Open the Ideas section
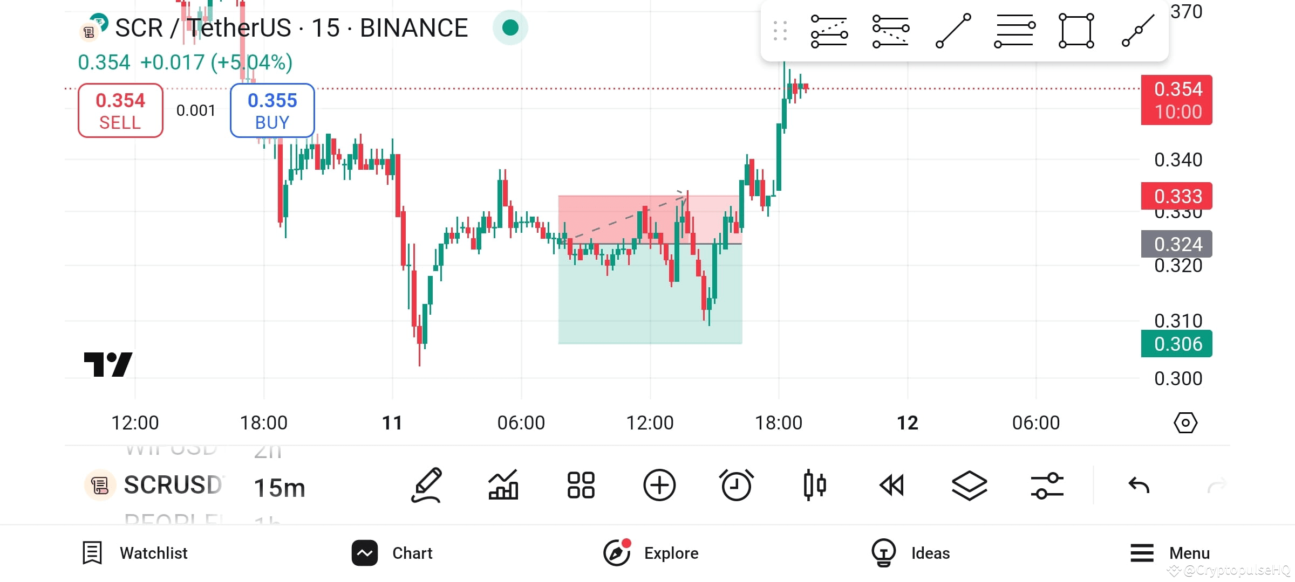 pyautogui.click(x=911, y=552)
